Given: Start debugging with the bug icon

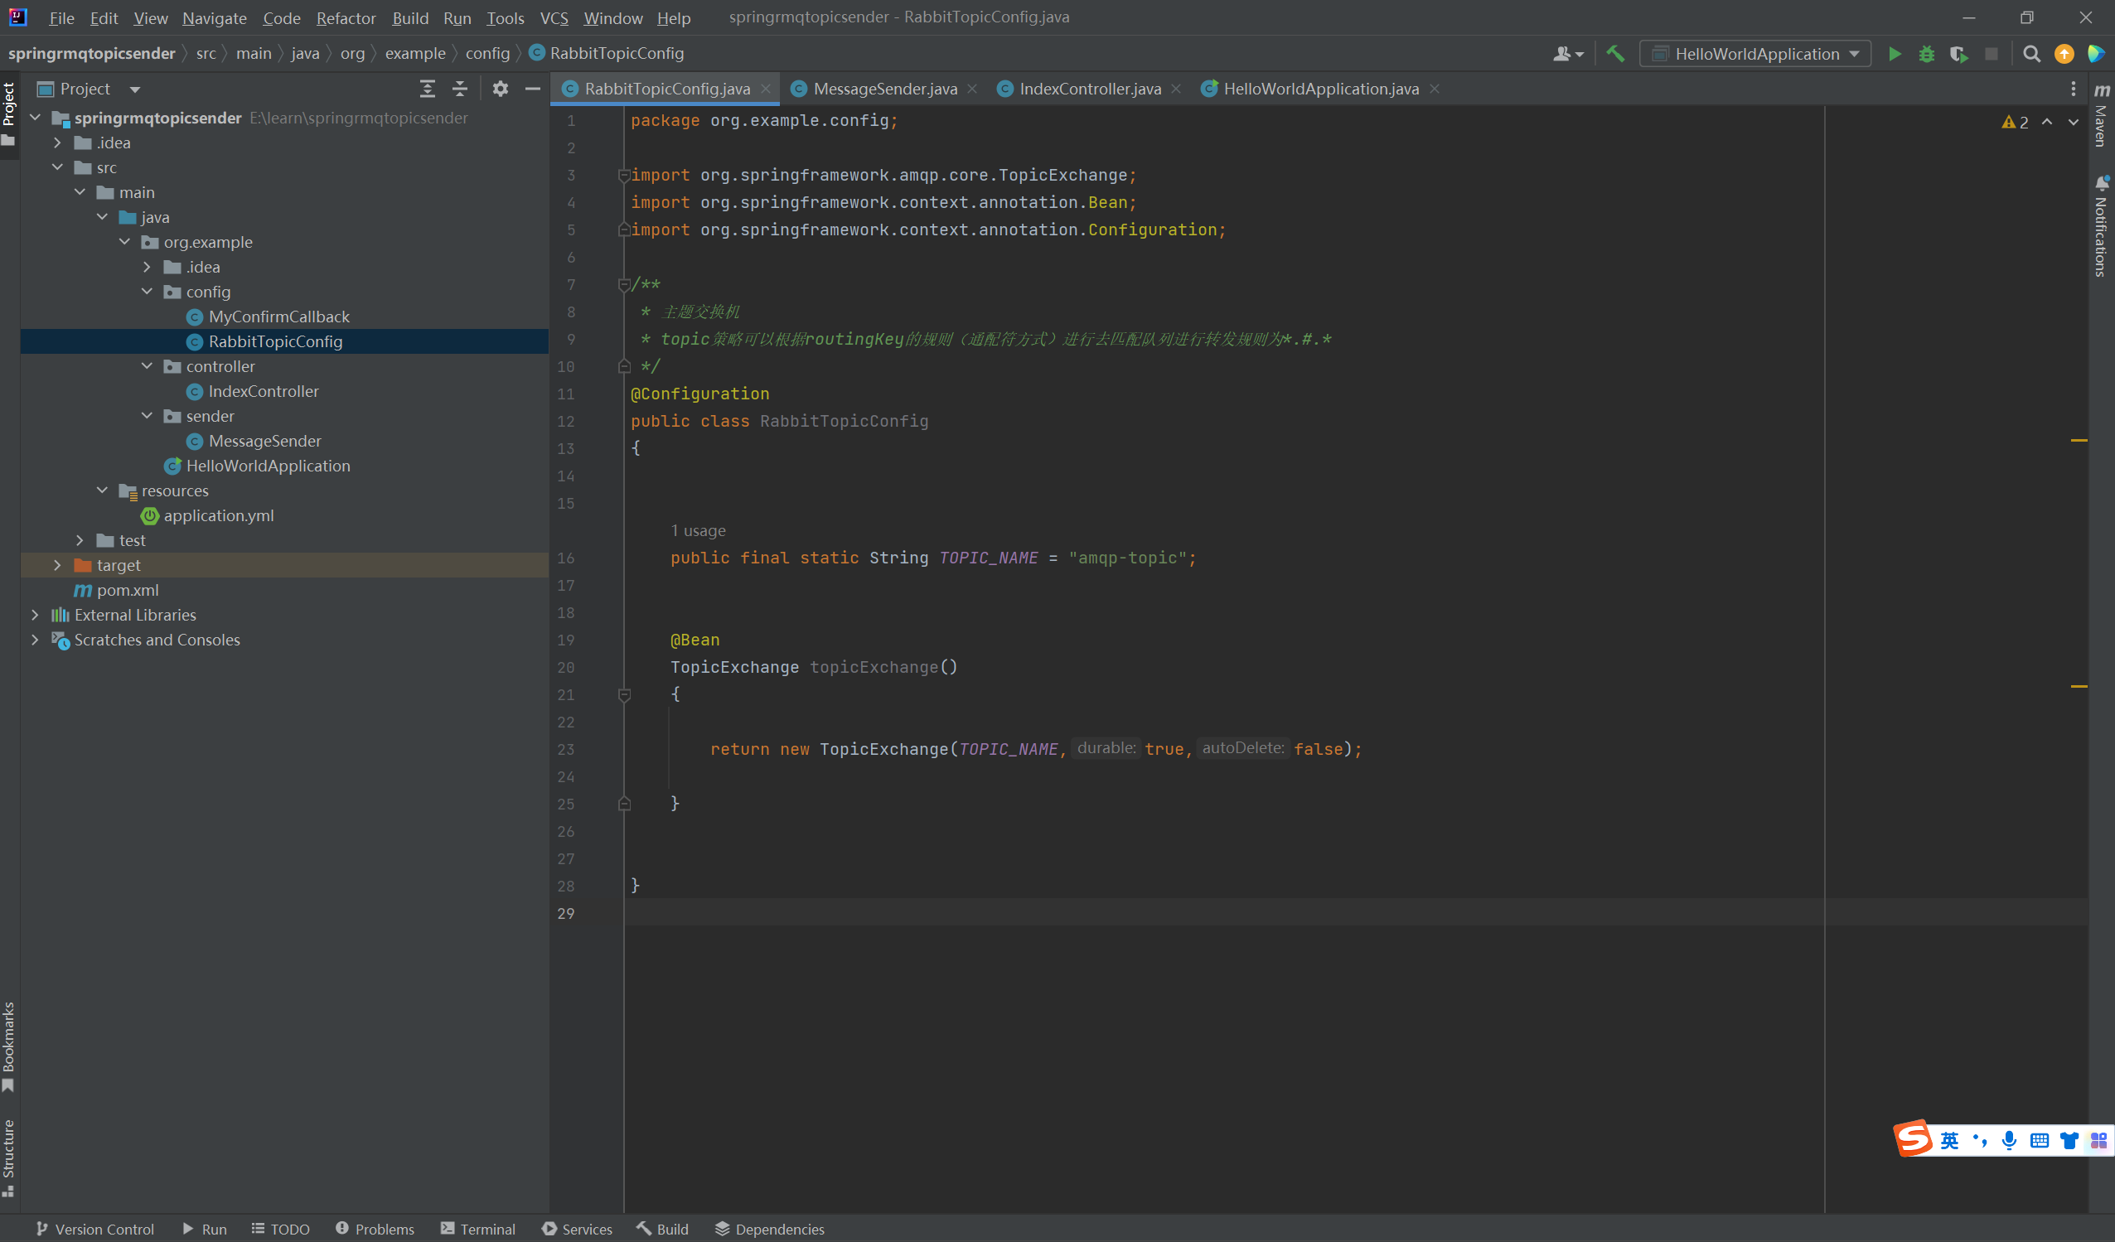Looking at the screenshot, I should click(1927, 54).
